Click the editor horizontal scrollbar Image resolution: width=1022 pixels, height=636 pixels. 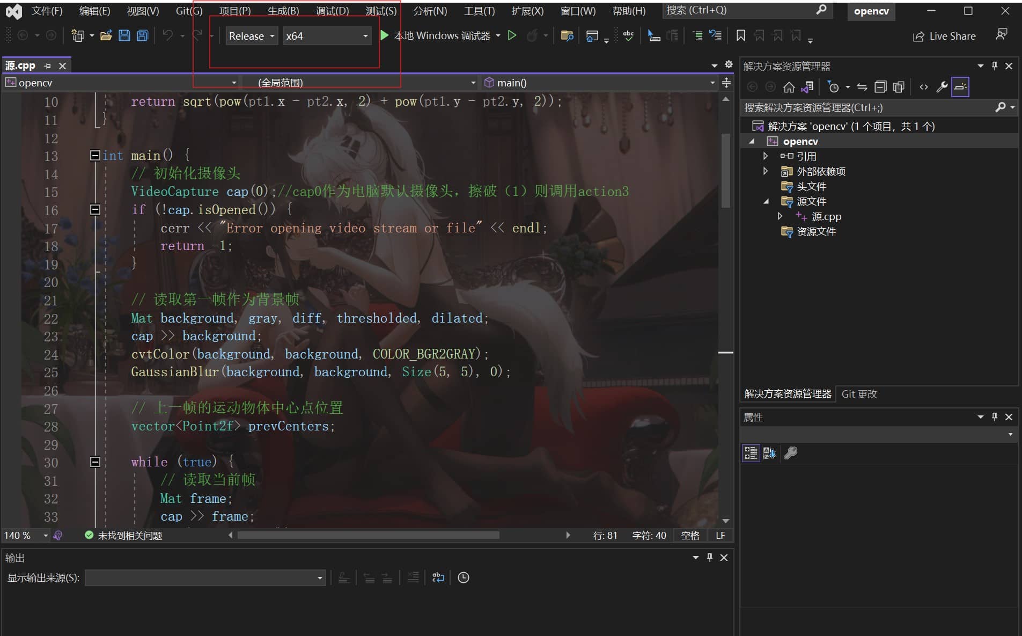click(x=368, y=535)
